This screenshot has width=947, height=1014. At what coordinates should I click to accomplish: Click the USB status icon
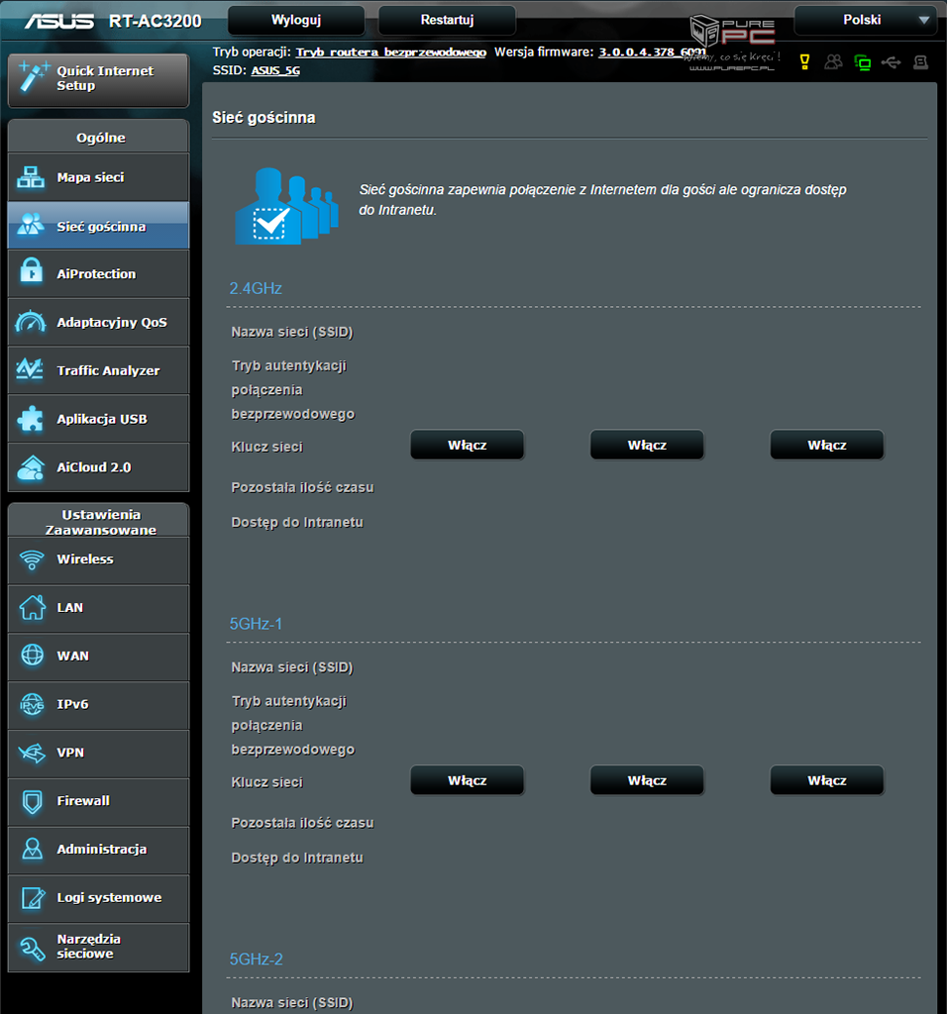pos(892,62)
